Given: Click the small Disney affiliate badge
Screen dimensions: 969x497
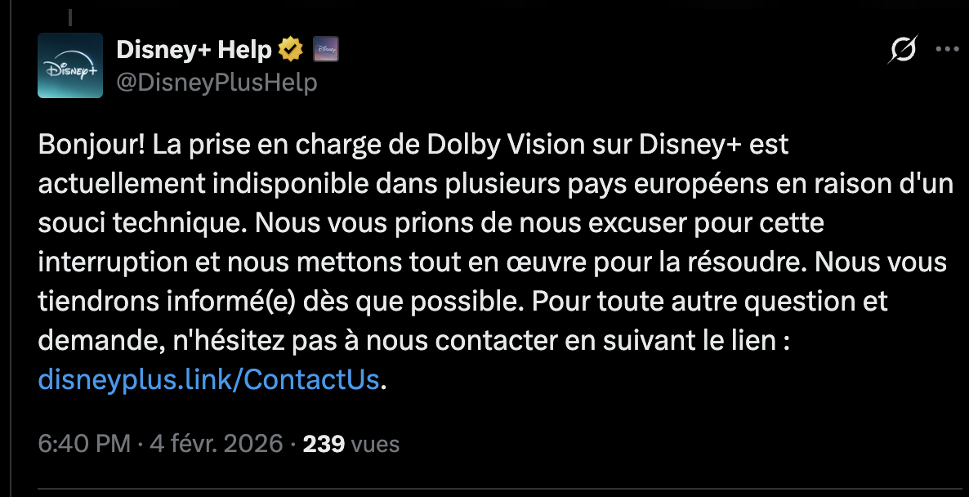Looking at the screenshot, I should [326, 51].
